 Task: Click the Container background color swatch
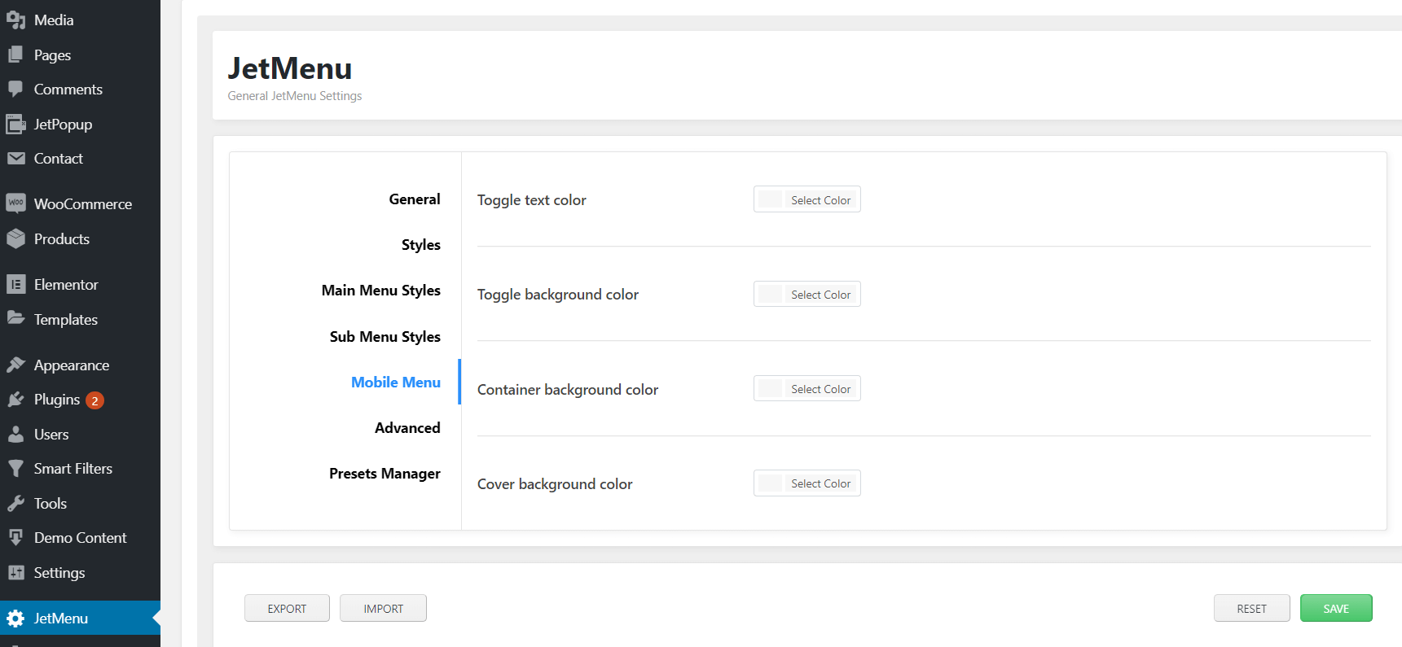[x=770, y=388]
